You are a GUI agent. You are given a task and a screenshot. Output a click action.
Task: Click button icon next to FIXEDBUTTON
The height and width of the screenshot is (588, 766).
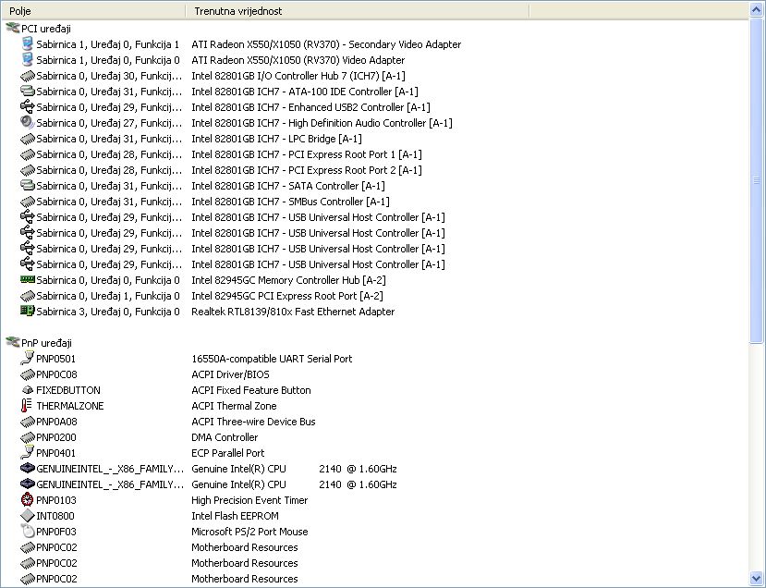coord(28,390)
